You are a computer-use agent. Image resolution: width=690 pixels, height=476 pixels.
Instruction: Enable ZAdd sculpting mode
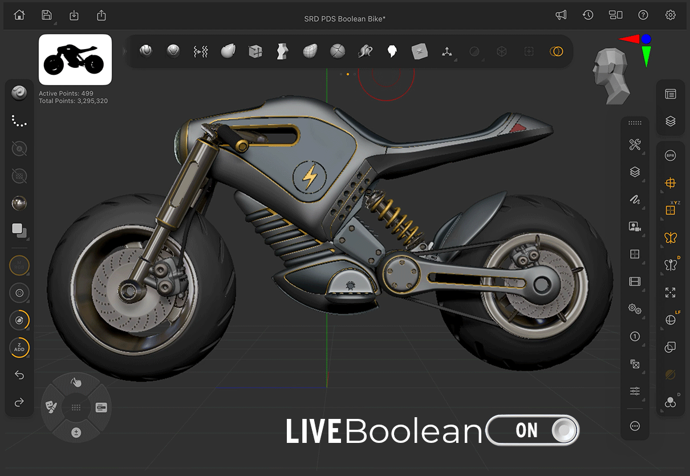(x=19, y=348)
